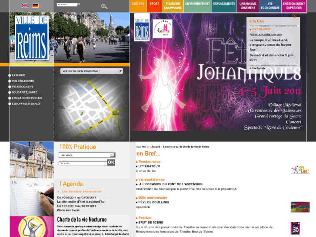Open the Culture menu tab

point(138,6)
